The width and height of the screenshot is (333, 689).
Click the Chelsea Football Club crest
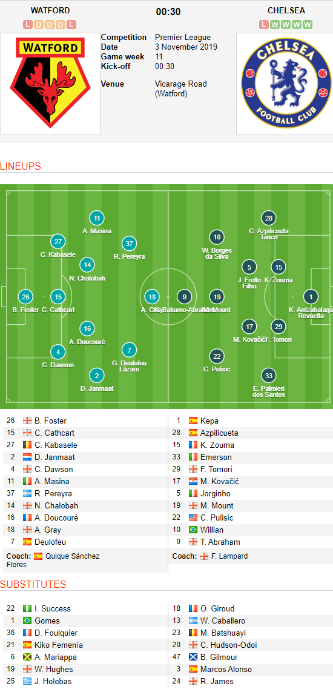coord(285,83)
